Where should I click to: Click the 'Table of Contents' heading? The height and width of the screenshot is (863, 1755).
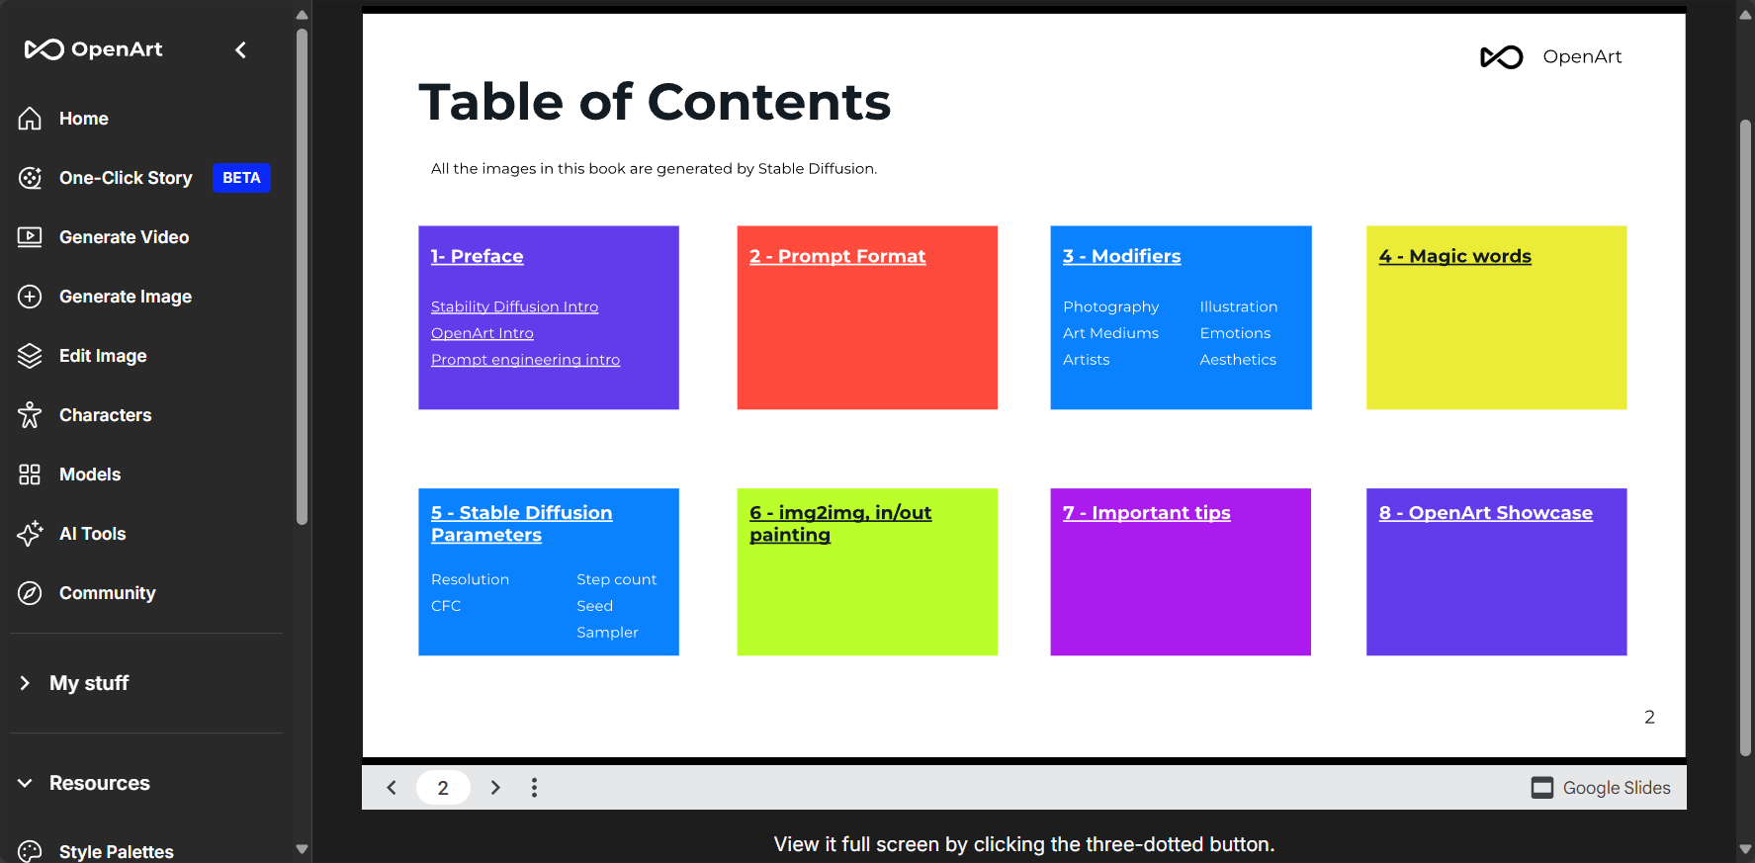[655, 102]
